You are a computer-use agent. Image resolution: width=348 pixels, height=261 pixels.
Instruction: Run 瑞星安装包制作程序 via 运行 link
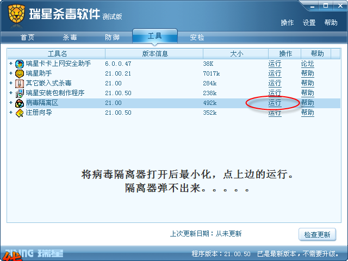[x=275, y=93]
